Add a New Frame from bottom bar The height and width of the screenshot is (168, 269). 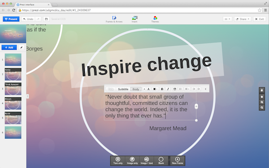click(178, 161)
